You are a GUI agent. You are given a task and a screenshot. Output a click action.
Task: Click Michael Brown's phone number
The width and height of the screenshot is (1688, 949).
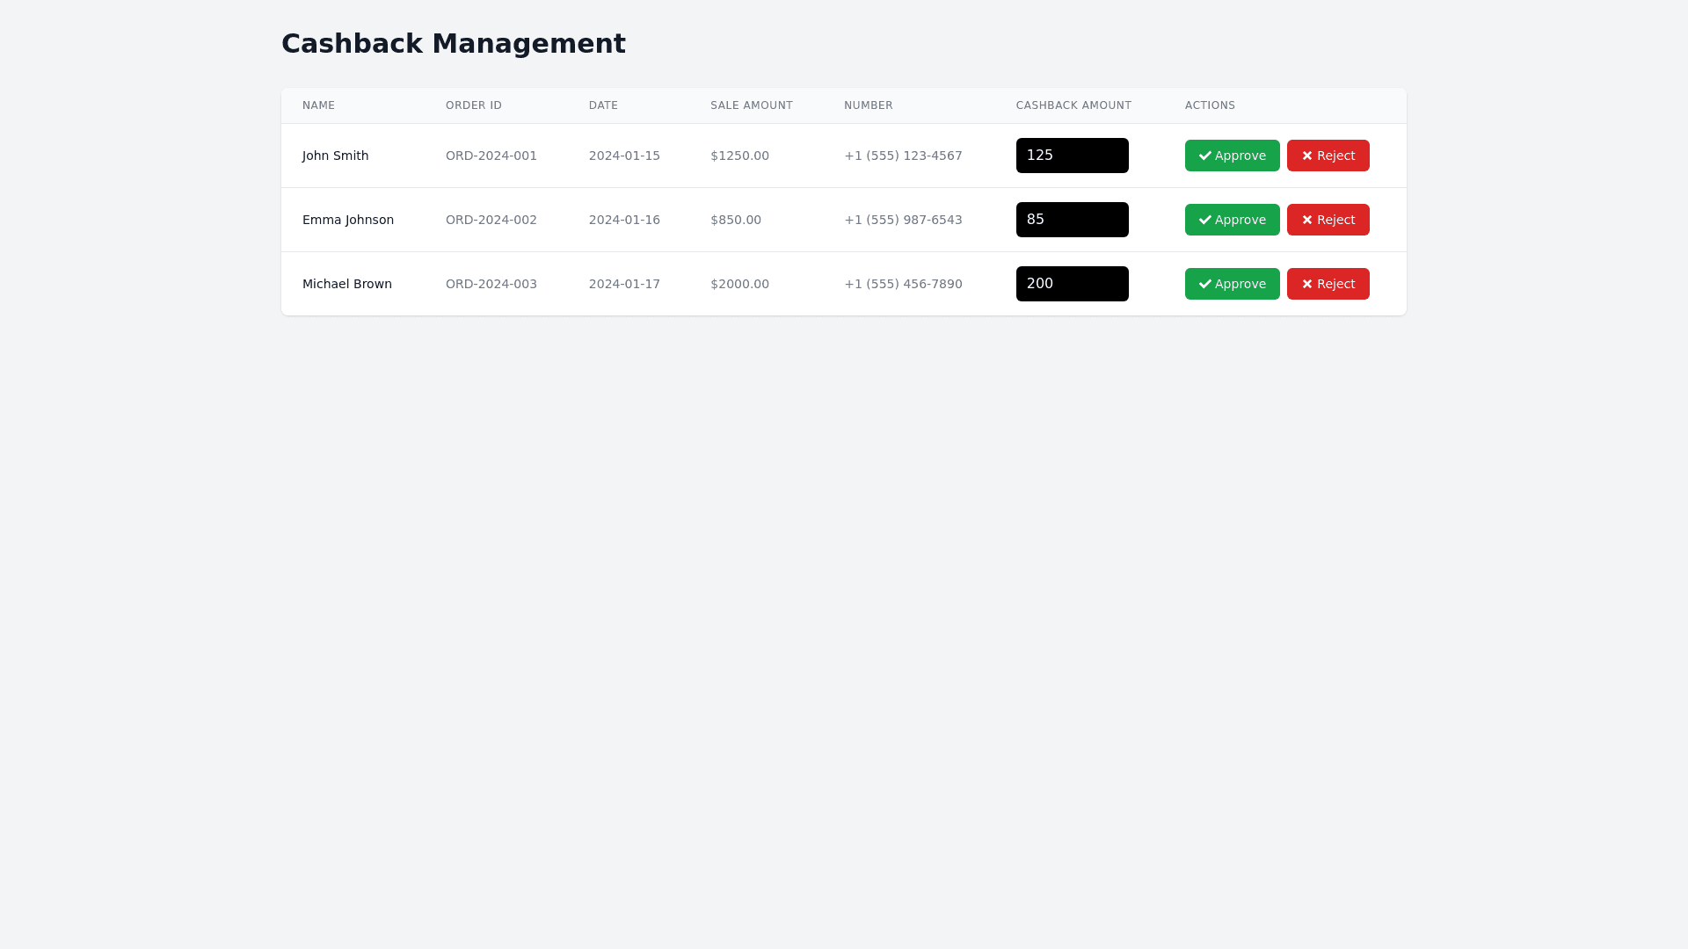pyautogui.click(x=903, y=284)
